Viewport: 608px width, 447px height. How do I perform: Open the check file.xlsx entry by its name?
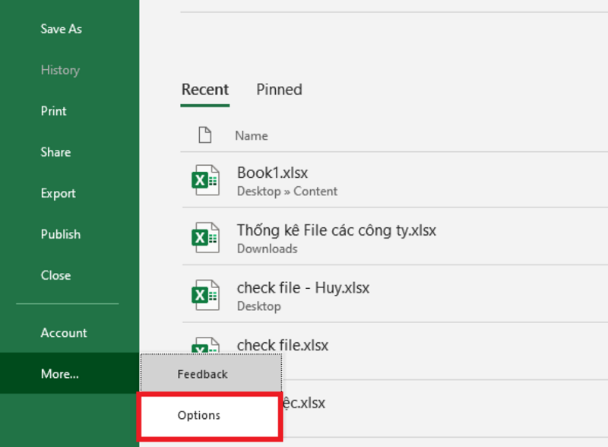[283, 345]
